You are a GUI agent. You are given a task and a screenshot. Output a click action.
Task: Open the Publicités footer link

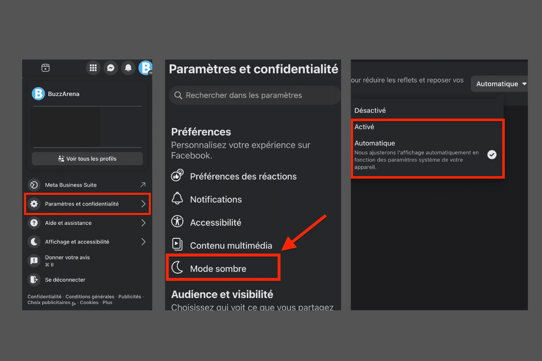click(x=130, y=296)
